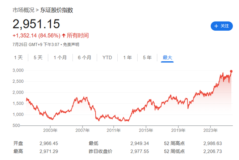Click the 最高 value 2,971.29
Image resolution: width=239 pixels, height=160 pixels.
[x=49, y=151]
